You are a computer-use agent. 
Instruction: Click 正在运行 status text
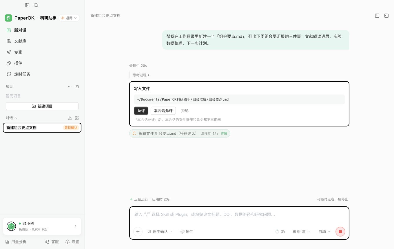141,199
